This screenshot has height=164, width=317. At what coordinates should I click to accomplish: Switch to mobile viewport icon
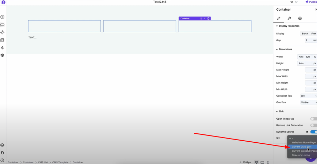[268, 162]
